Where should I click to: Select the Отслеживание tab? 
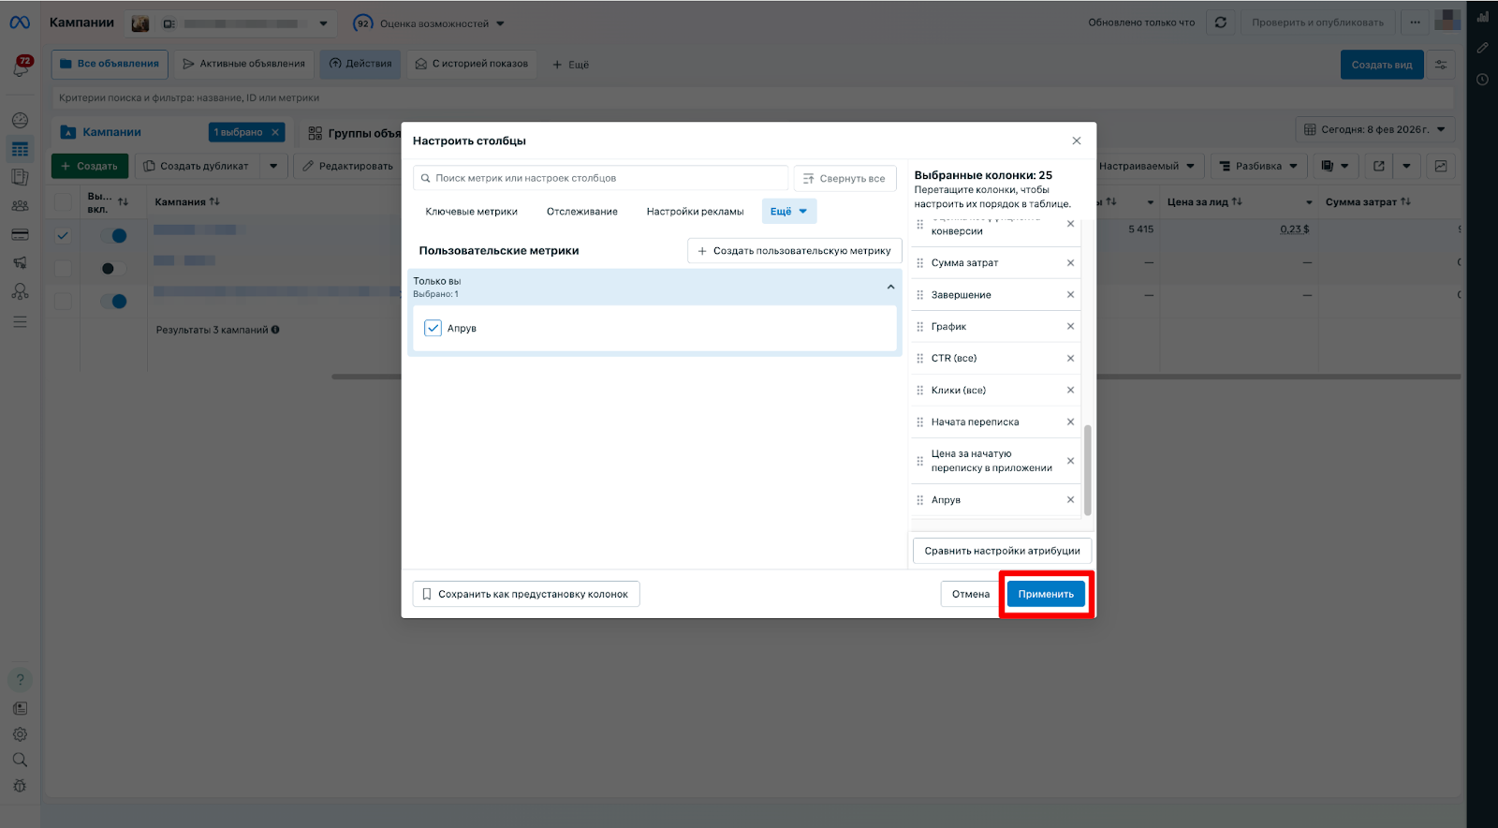[582, 212]
